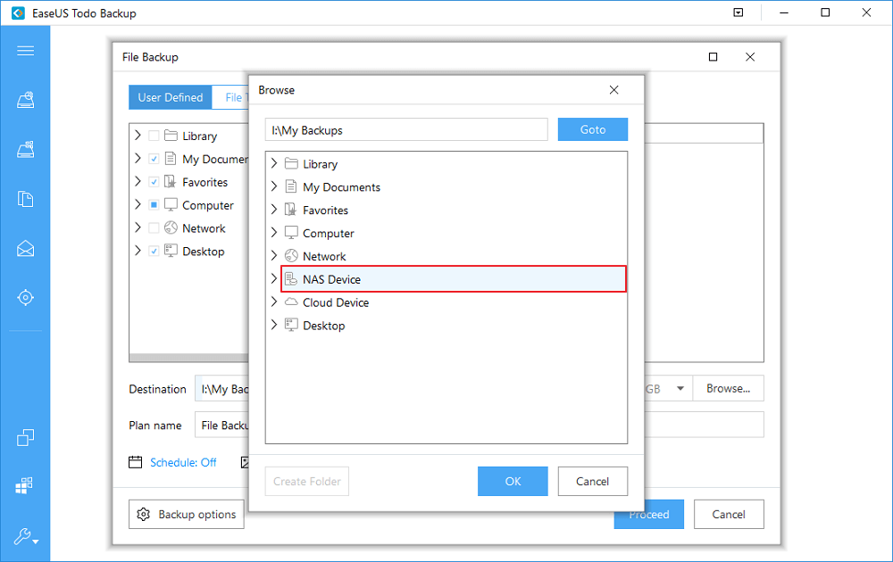This screenshot has width=893, height=562.
Task: Check the Network checkbox in File Backup
Action: (154, 227)
